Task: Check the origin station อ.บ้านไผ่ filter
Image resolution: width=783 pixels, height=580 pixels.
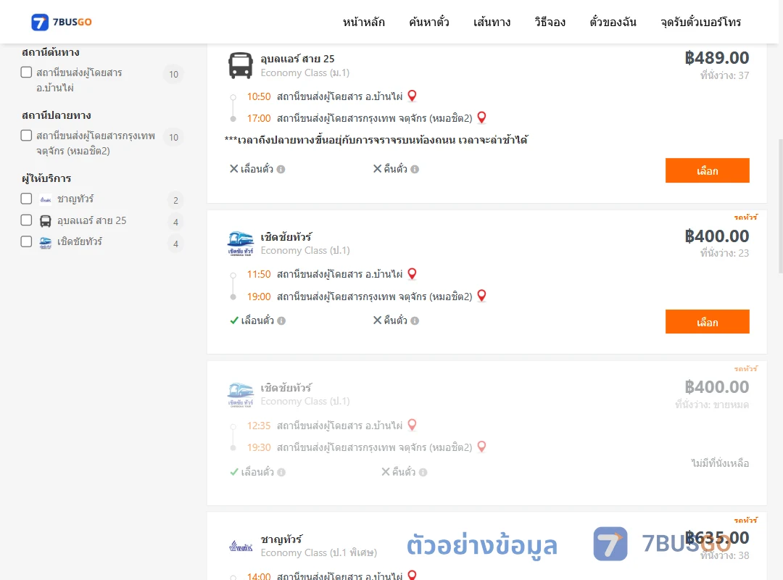Action: pos(27,72)
